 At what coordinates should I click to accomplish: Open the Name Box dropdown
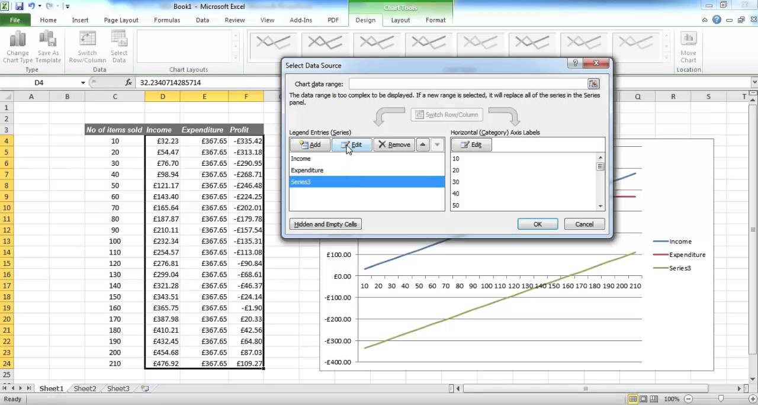[83, 83]
